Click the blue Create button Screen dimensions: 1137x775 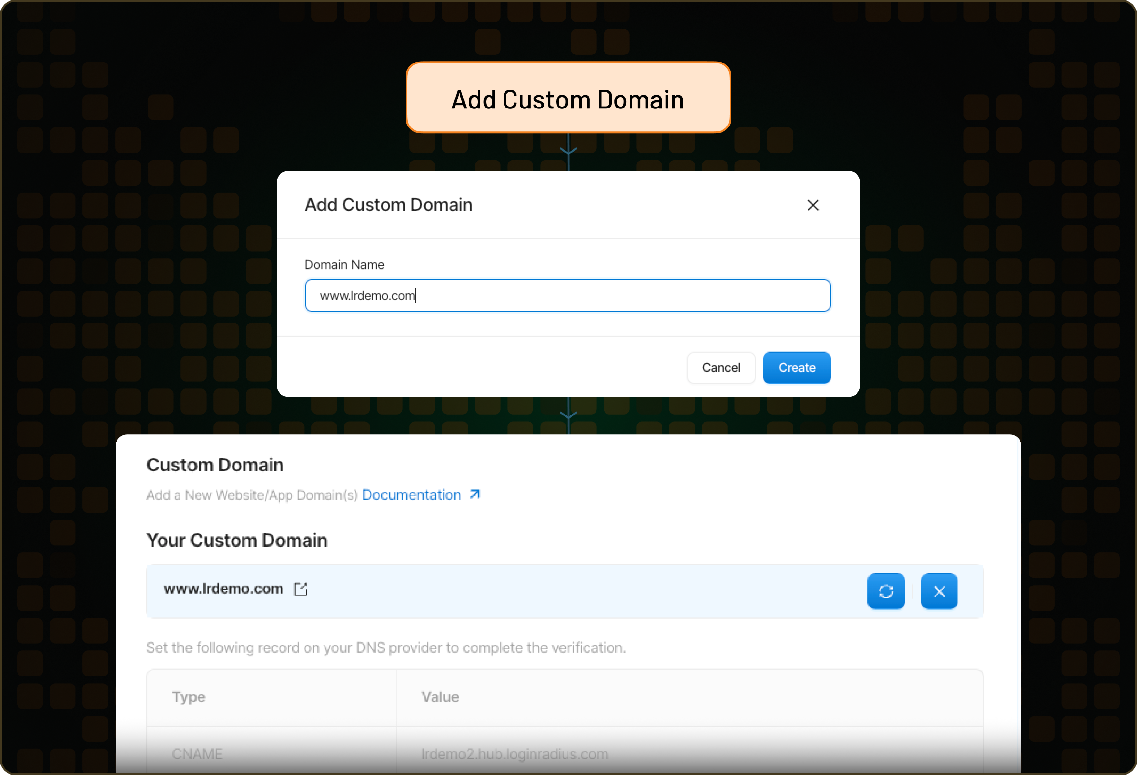click(796, 368)
